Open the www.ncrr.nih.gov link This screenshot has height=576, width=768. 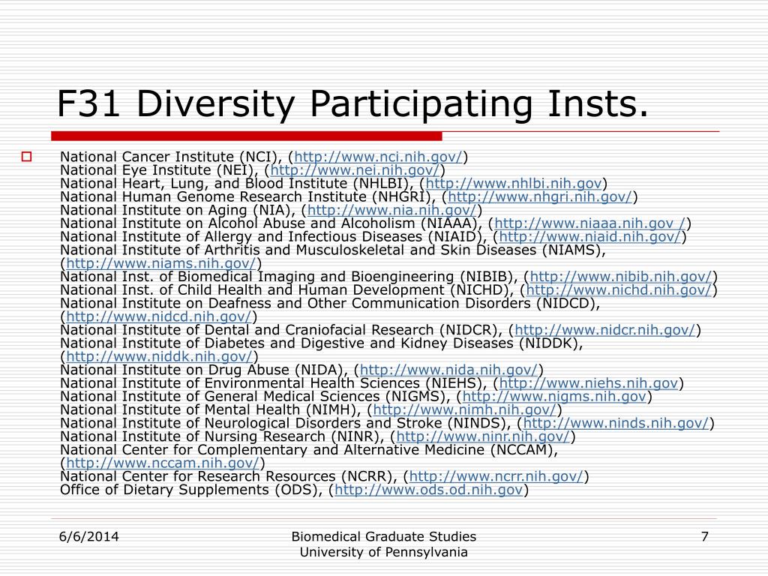(496, 476)
